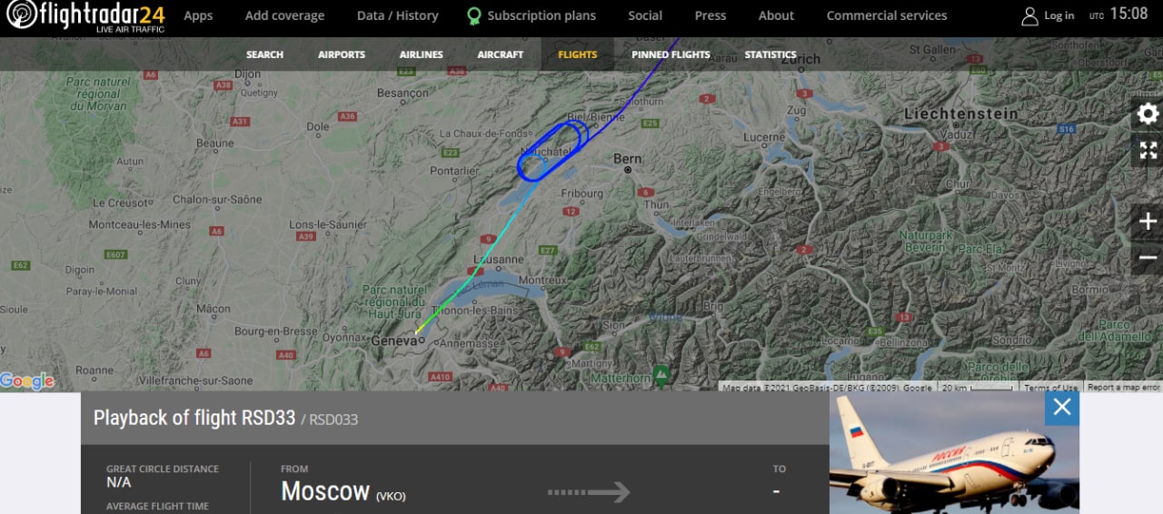
Task: Close the flight playback panel
Action: [1062, 409]
